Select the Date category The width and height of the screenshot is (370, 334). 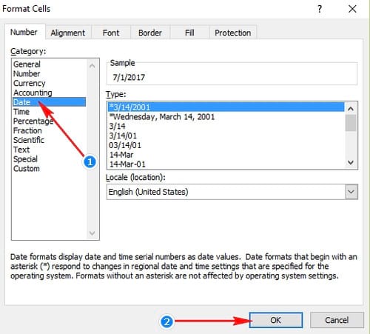(50, 102)
